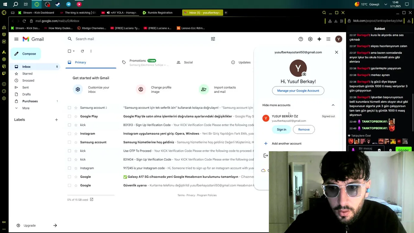Image resolution: width=414 pixels, height=233 pixels.
Task: Open the Google apps grid
Action: (328, 39)
